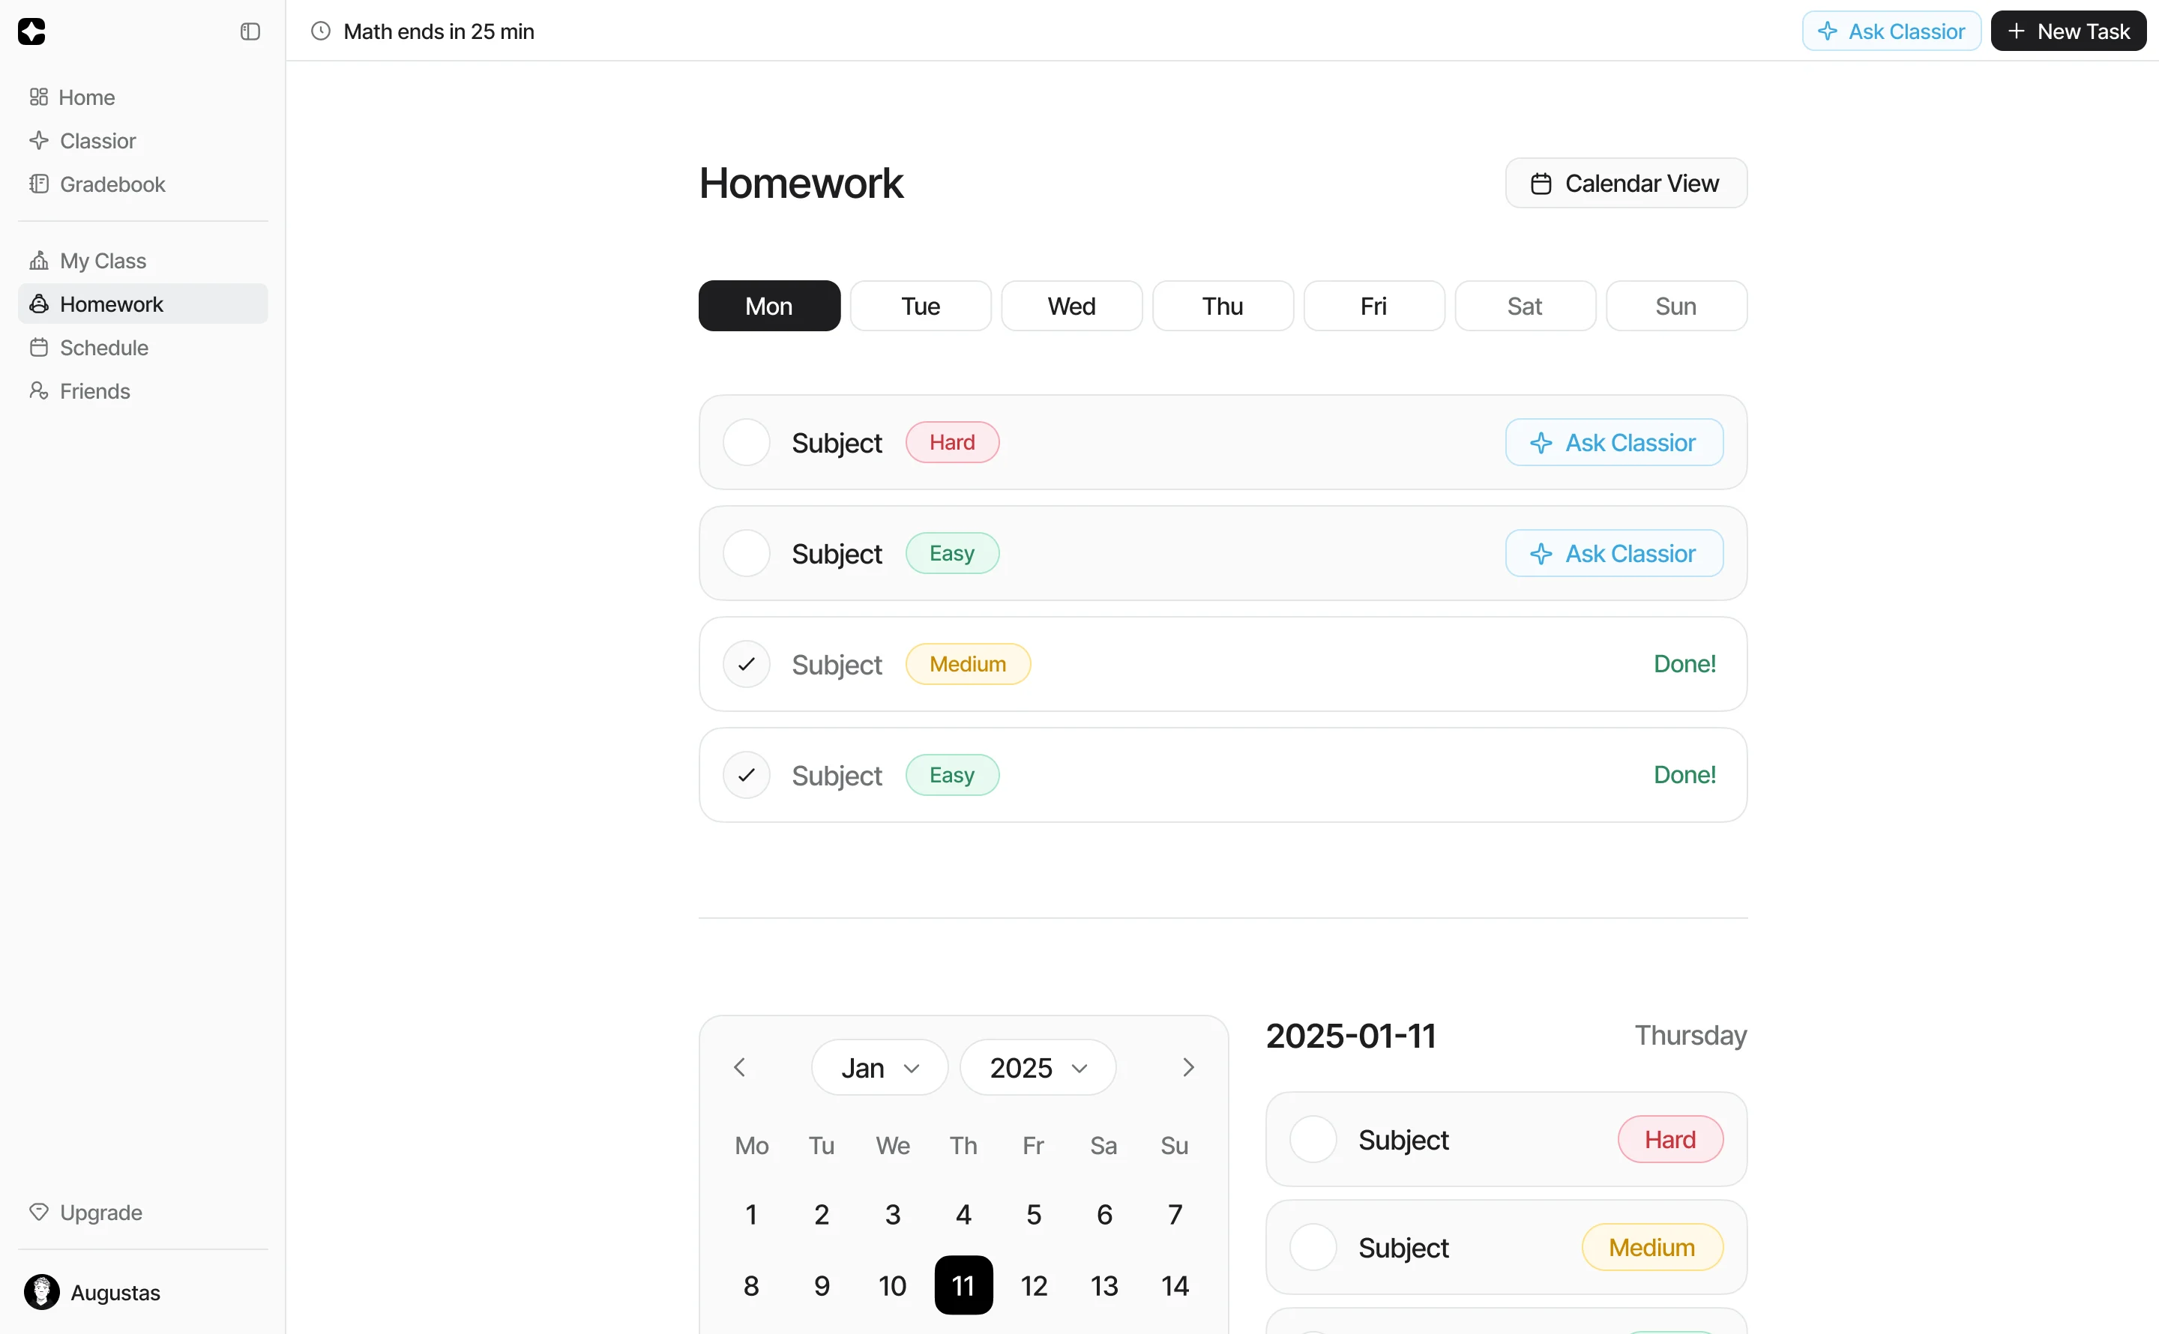The width and height of the screenshot is (2159, 1334).
Task: Open Friends from the sidebar
Action: pyautogui.click(x=94, y=391)
